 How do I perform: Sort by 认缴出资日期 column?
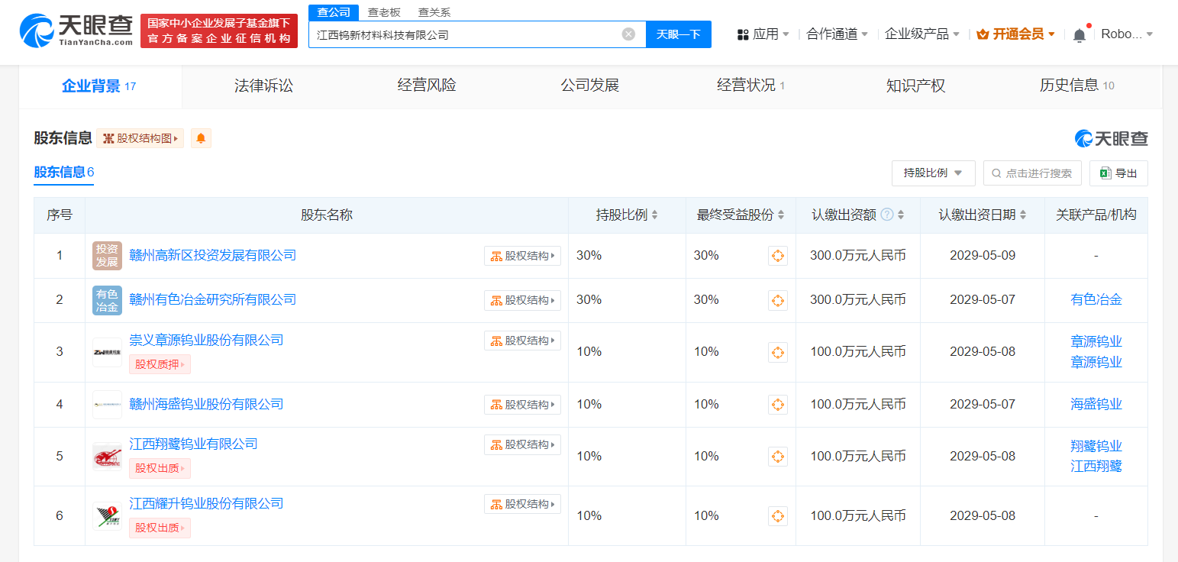point(1023,215)
